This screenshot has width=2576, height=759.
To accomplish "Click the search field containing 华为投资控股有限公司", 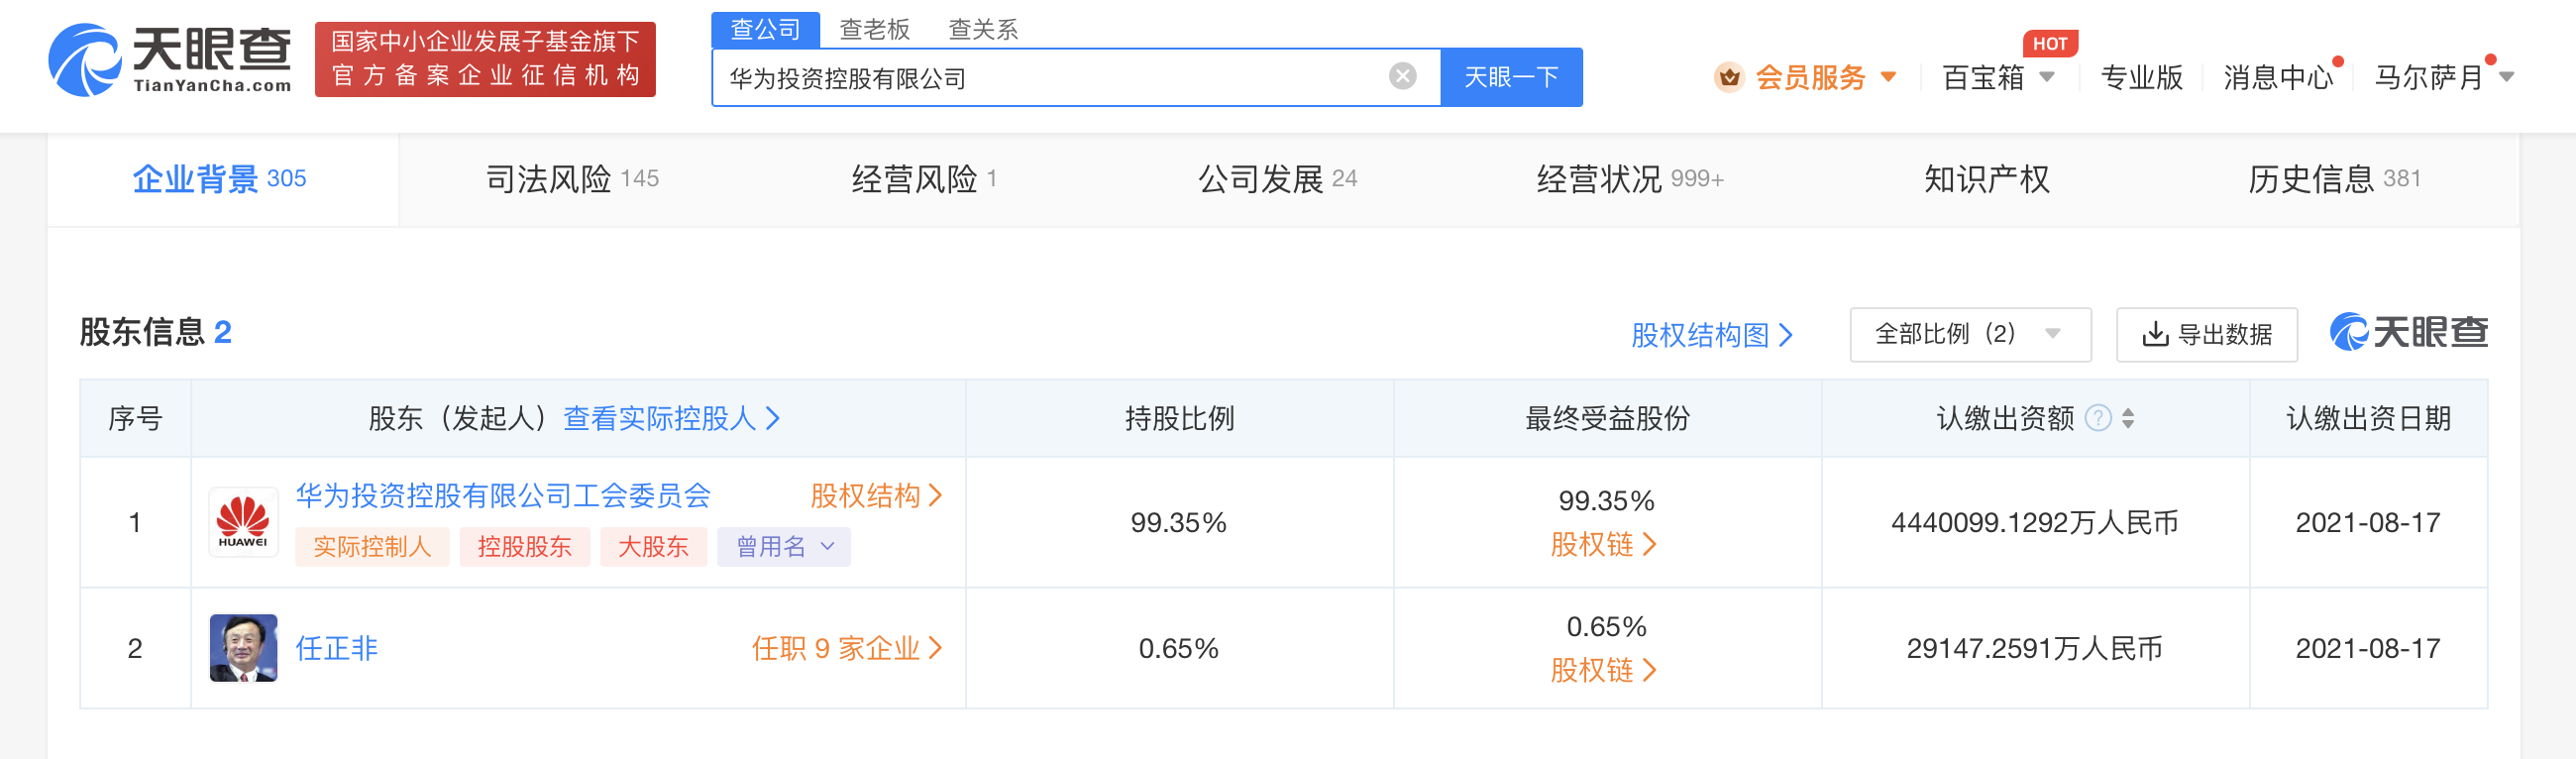I will pos(1076,77).
